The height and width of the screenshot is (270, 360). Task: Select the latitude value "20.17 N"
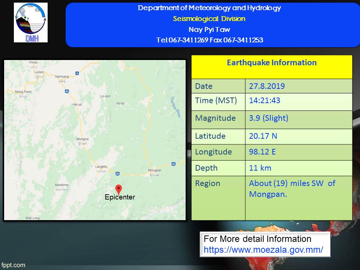click(x=263, y=136)
